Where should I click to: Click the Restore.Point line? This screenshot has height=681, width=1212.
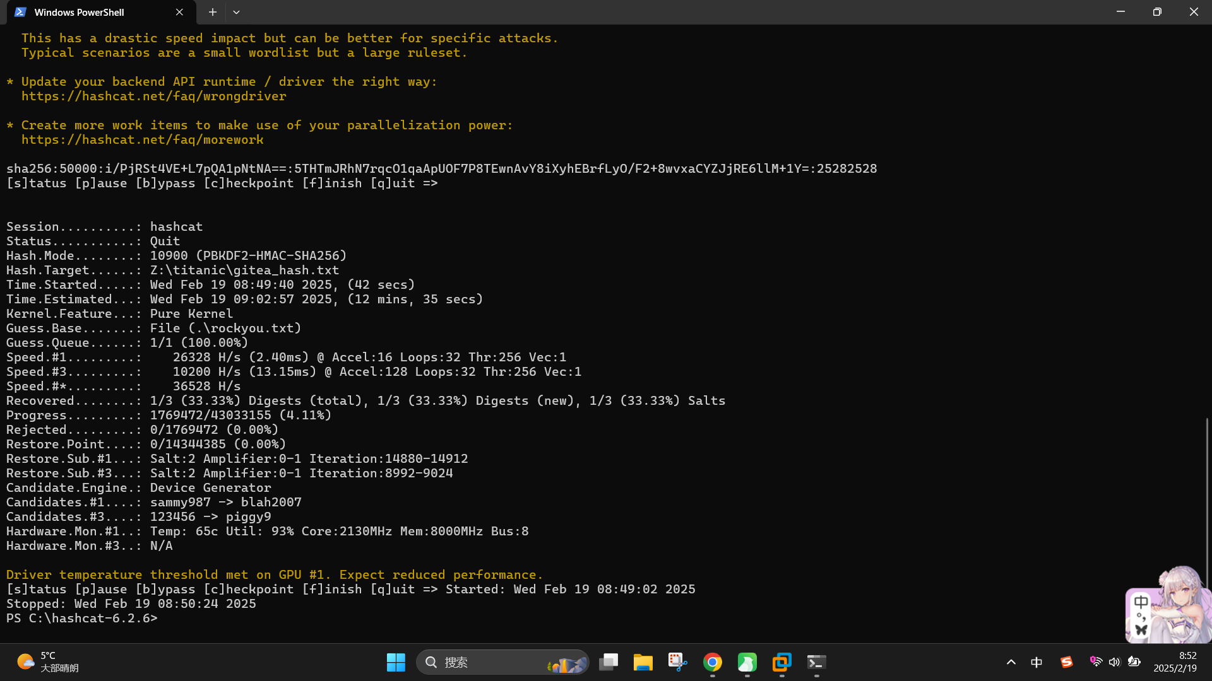click(146, 444)
